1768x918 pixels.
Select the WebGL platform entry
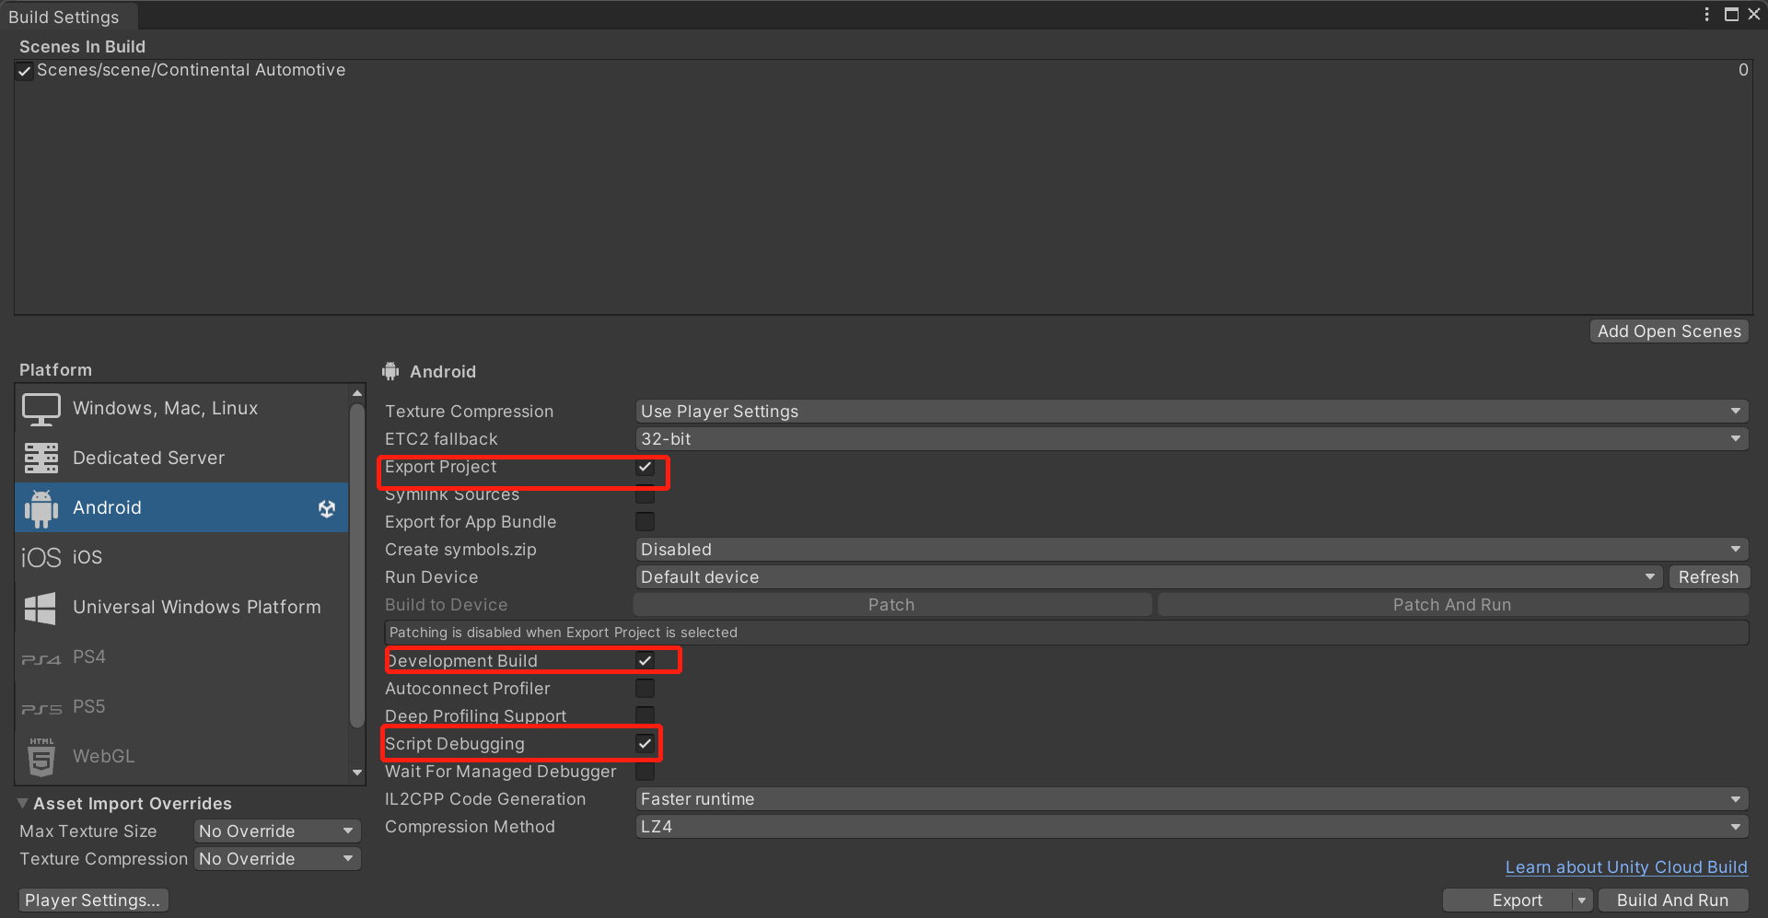(x=181, y=757)
